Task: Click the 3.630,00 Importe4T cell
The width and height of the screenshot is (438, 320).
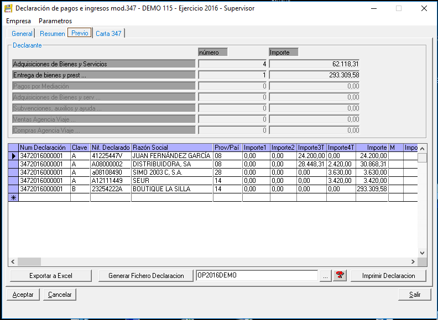Action: [341, 172]
